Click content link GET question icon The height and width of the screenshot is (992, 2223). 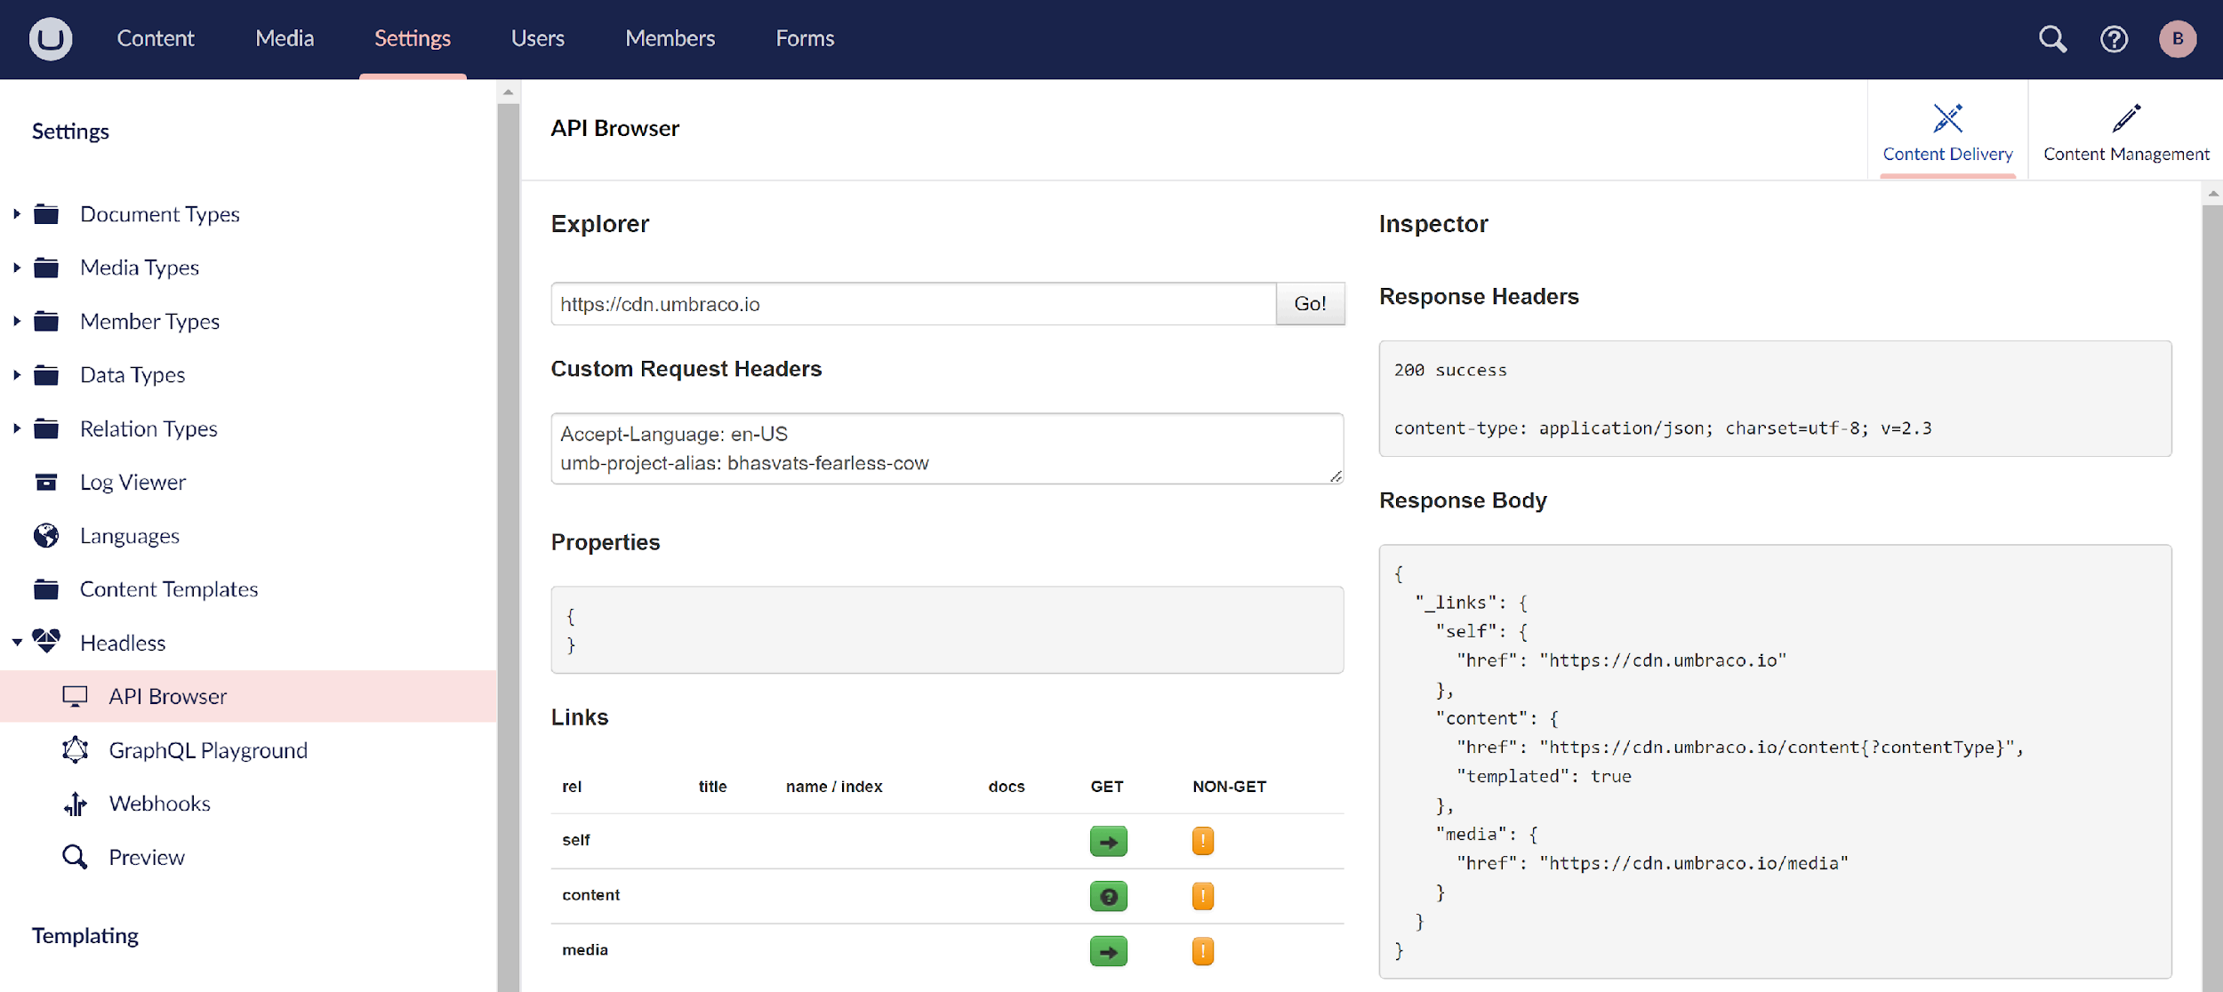click(x=1108, y=896)
